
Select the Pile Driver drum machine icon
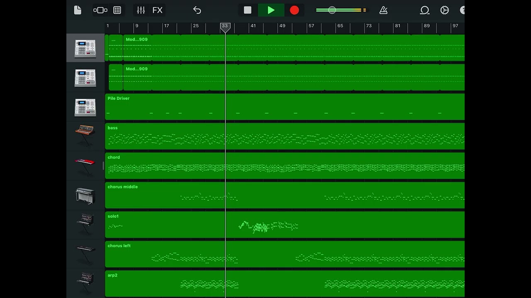click(x=85, y=107)
